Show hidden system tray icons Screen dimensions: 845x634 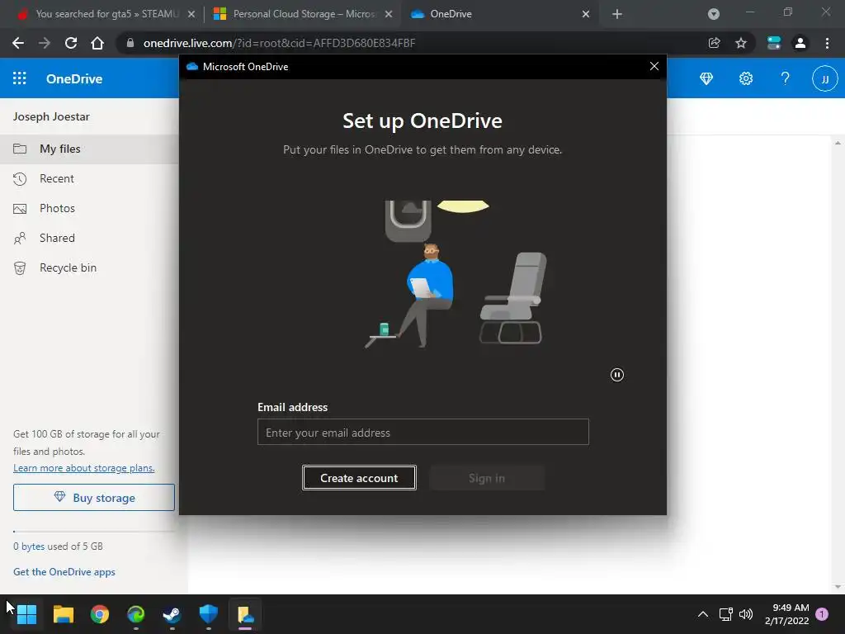(703, 614)
